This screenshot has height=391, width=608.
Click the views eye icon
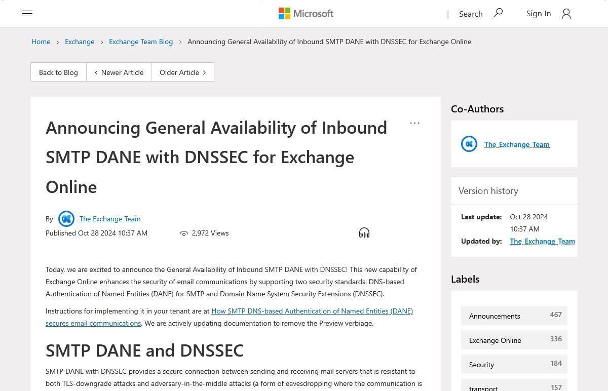(184, 233)
